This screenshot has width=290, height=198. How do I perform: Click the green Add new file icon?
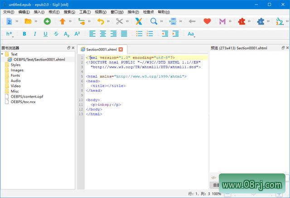(x=47, y=21)
